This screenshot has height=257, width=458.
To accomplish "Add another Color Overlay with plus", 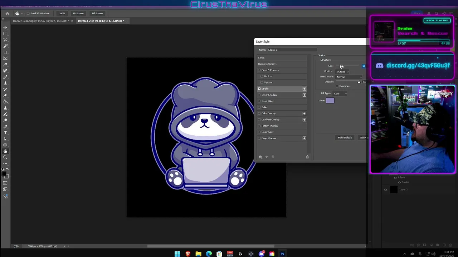I will (304, 114).
